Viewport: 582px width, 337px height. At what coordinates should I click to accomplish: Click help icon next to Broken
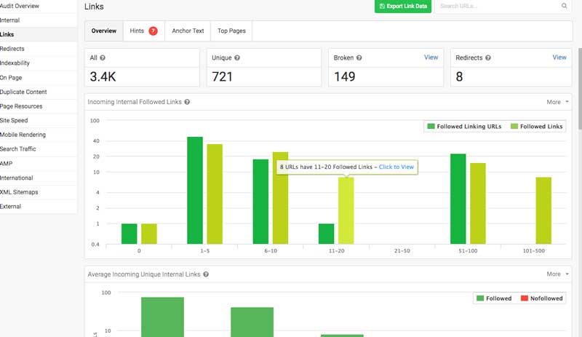click(x=358, y=58)
